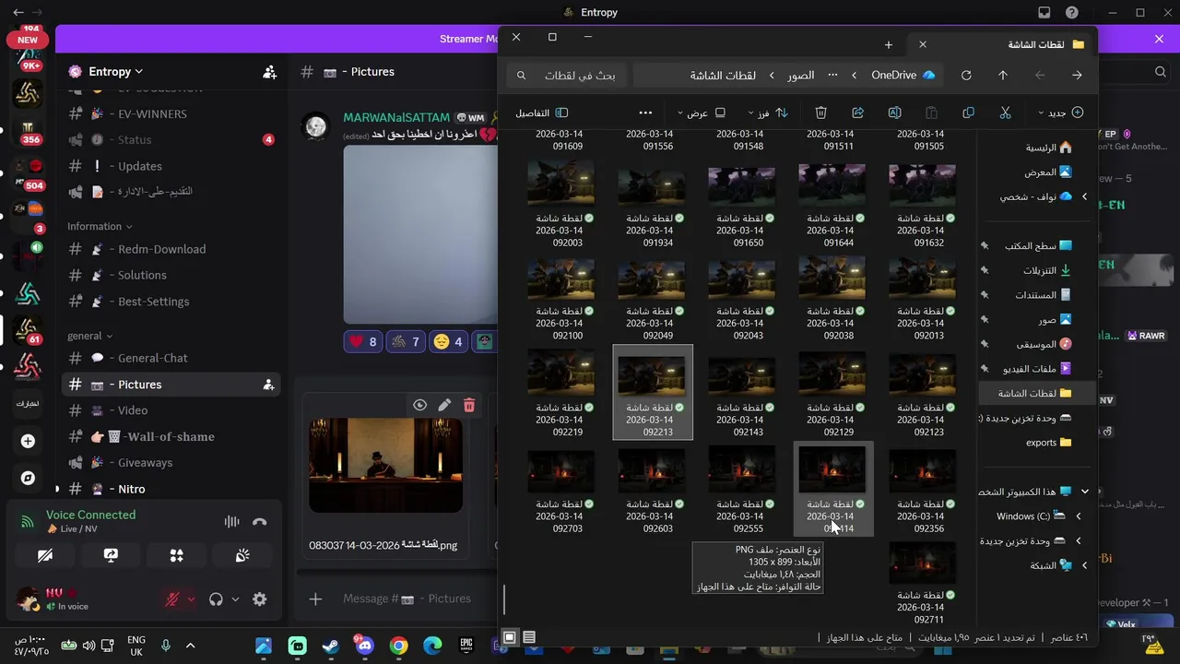Toggle the reaction showing count 7
Viewport: 1180px width, 664px height.
pos(405,341)
